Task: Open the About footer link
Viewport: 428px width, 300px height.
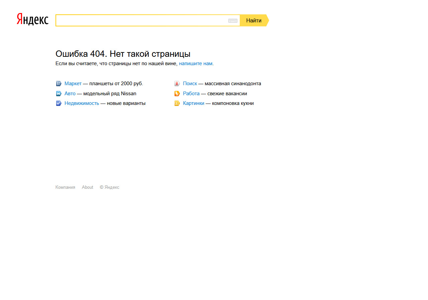Action: click(x=88, y=187)
